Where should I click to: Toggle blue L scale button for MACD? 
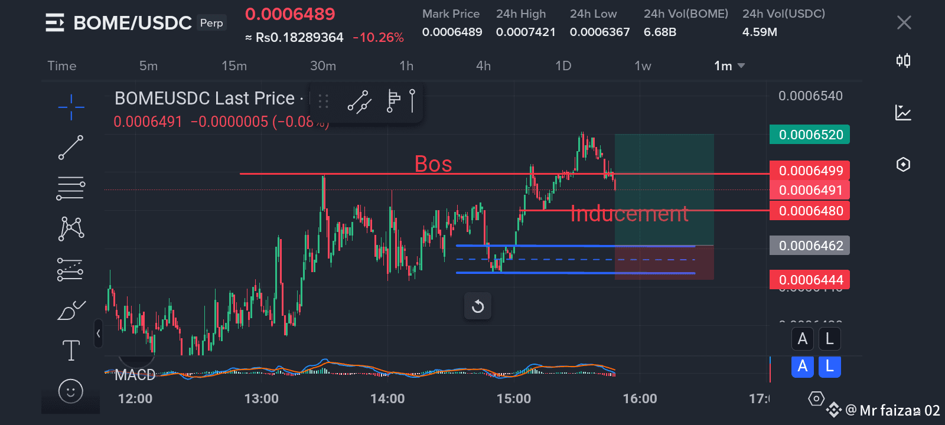point(830,366)
